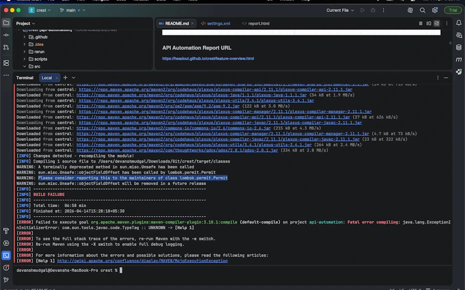Toggle the Terminal tool window icon
Screen dimensions: 465x290
pyautogui.click(x=6, y=256)
